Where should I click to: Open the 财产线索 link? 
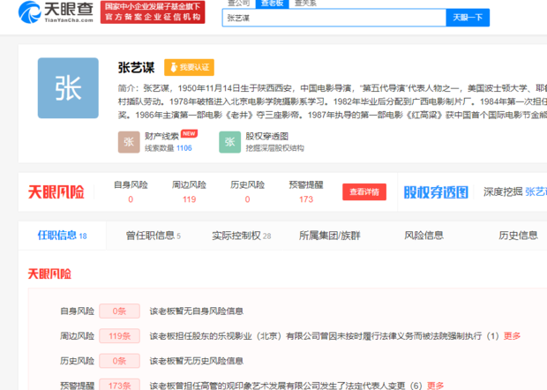(161, 136)
